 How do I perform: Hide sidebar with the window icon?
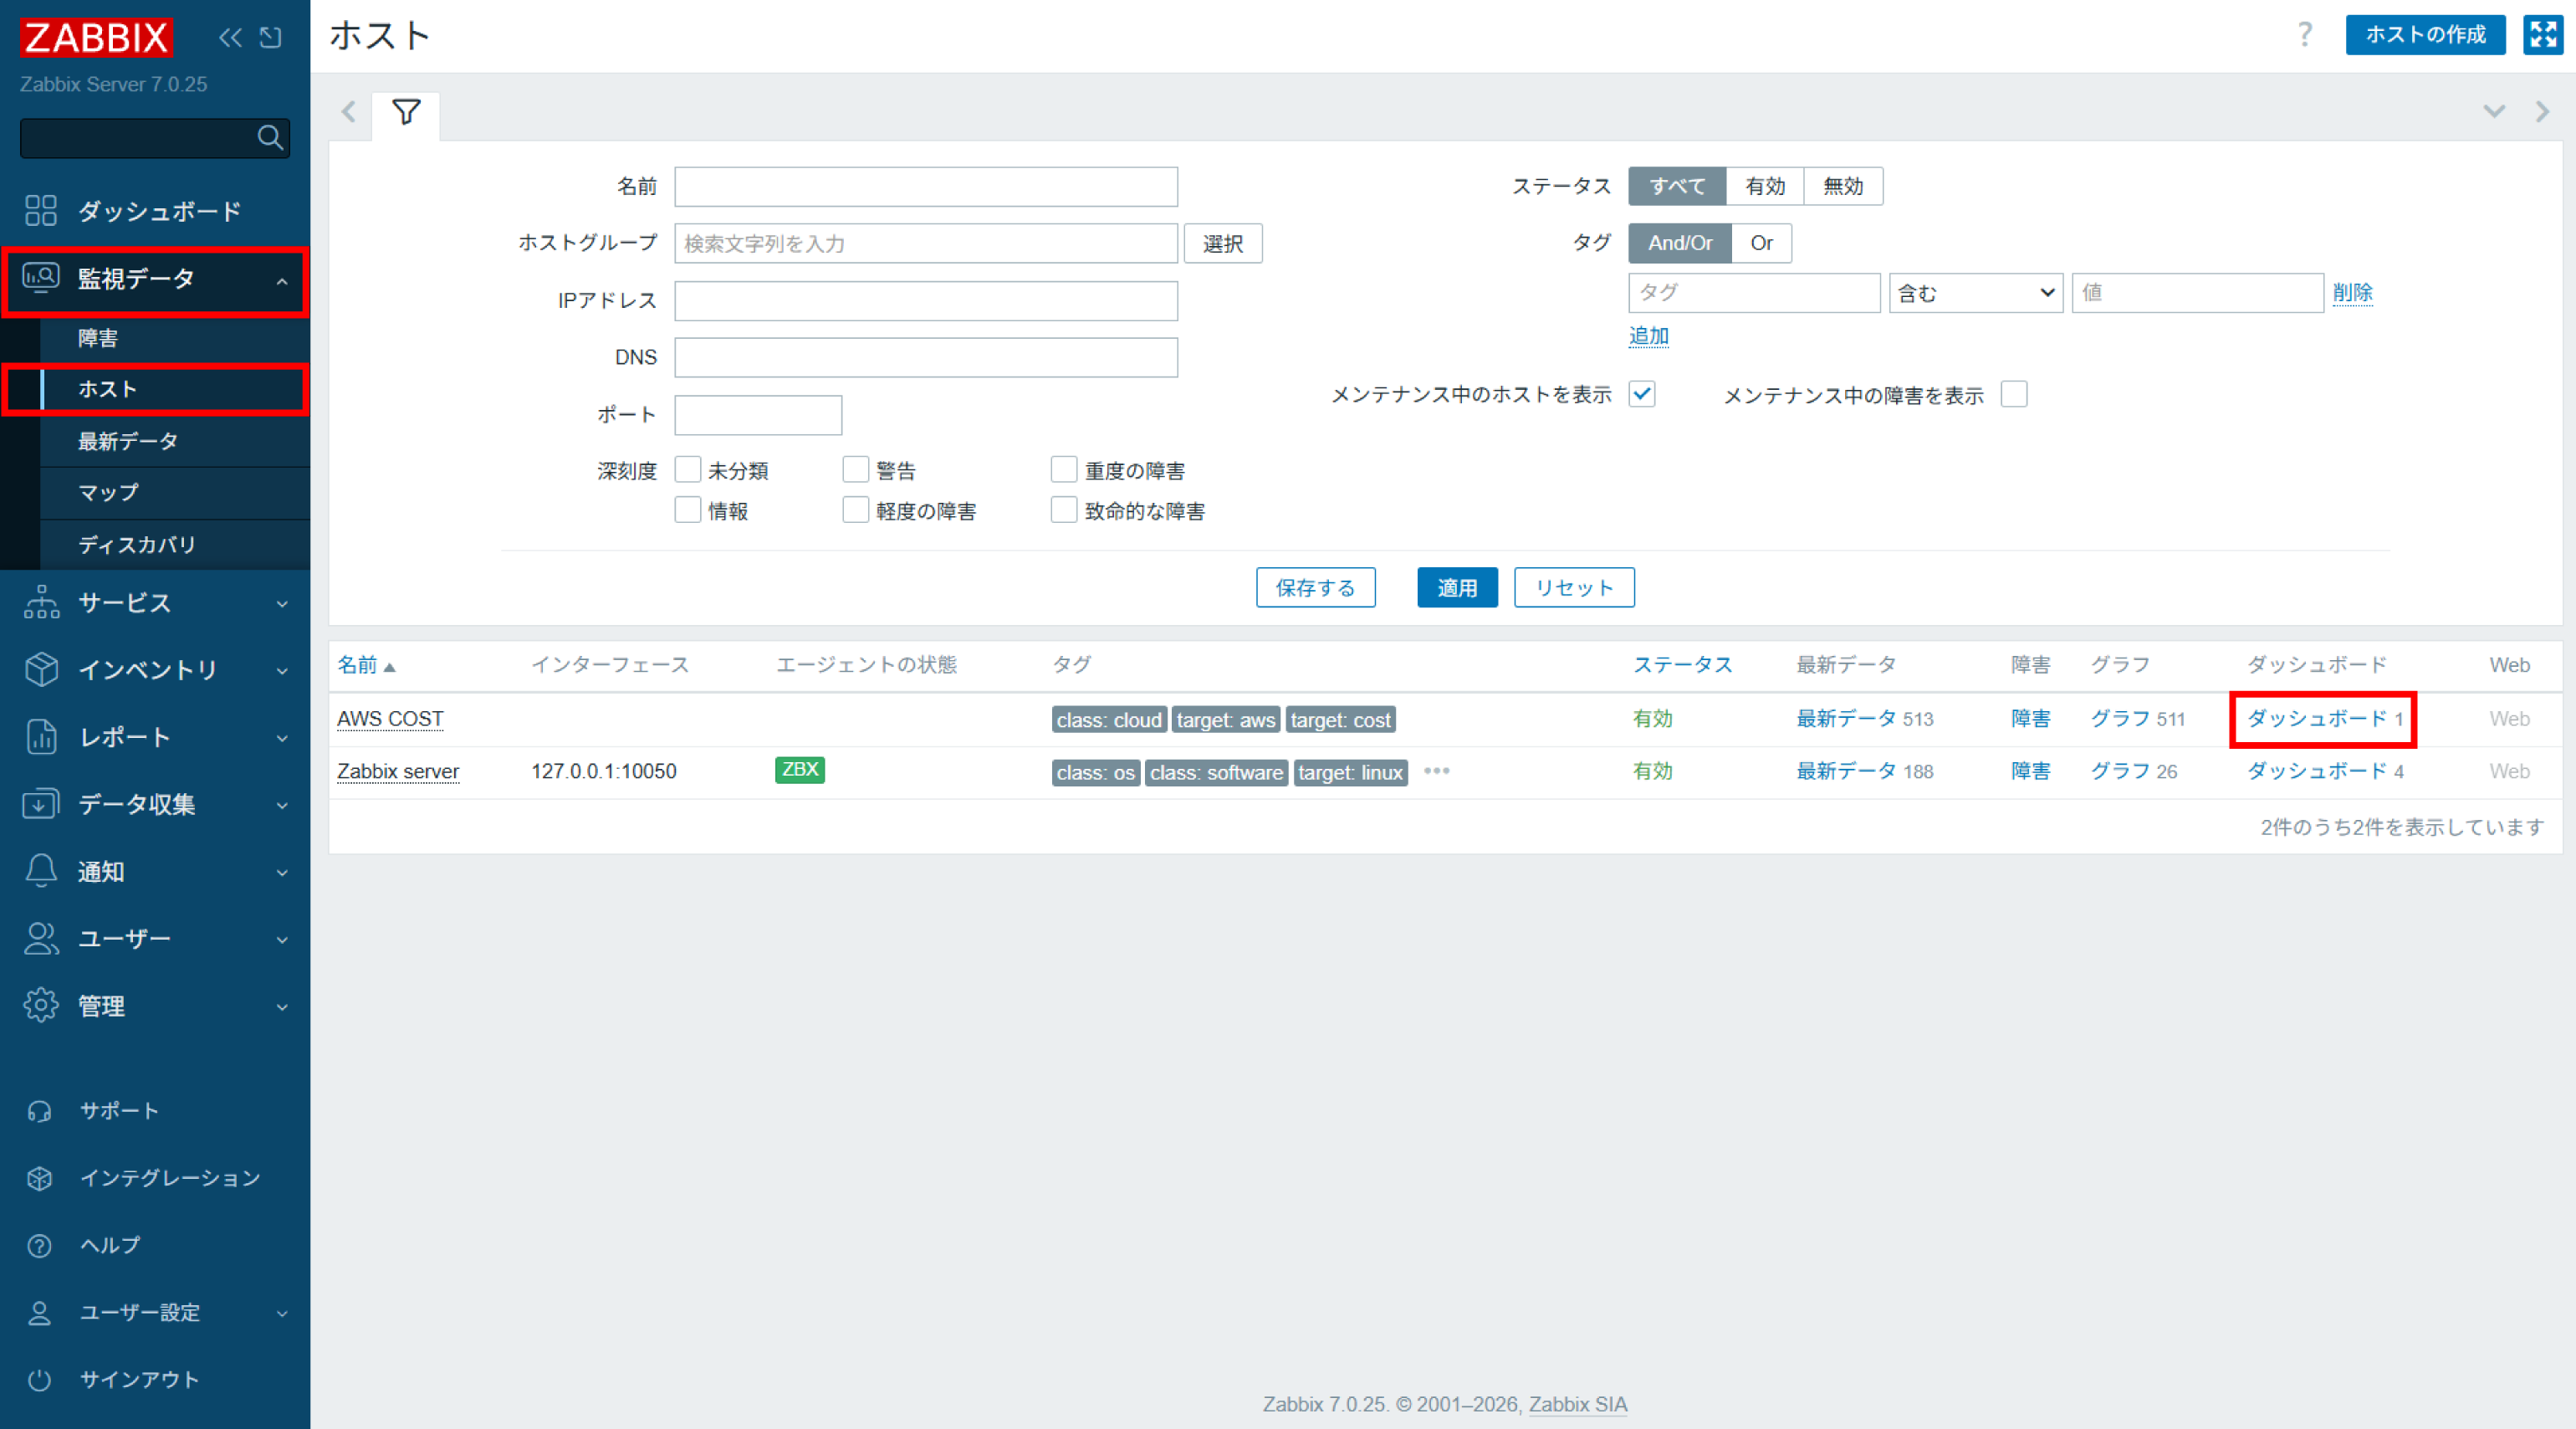pos(270,38)
